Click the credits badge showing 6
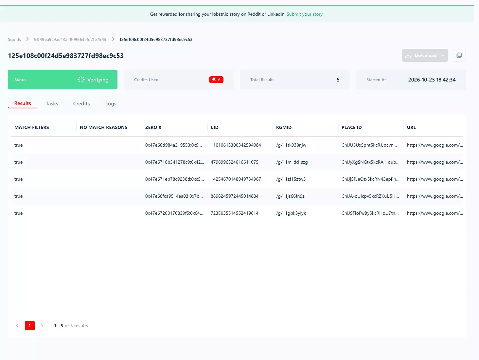The image size is (479, 360). pos(216,80)
